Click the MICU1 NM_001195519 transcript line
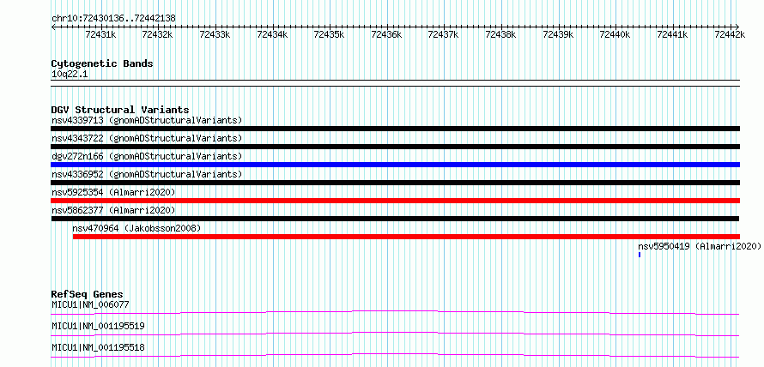This screenshot has width=764, height=367. click(395, 334)
